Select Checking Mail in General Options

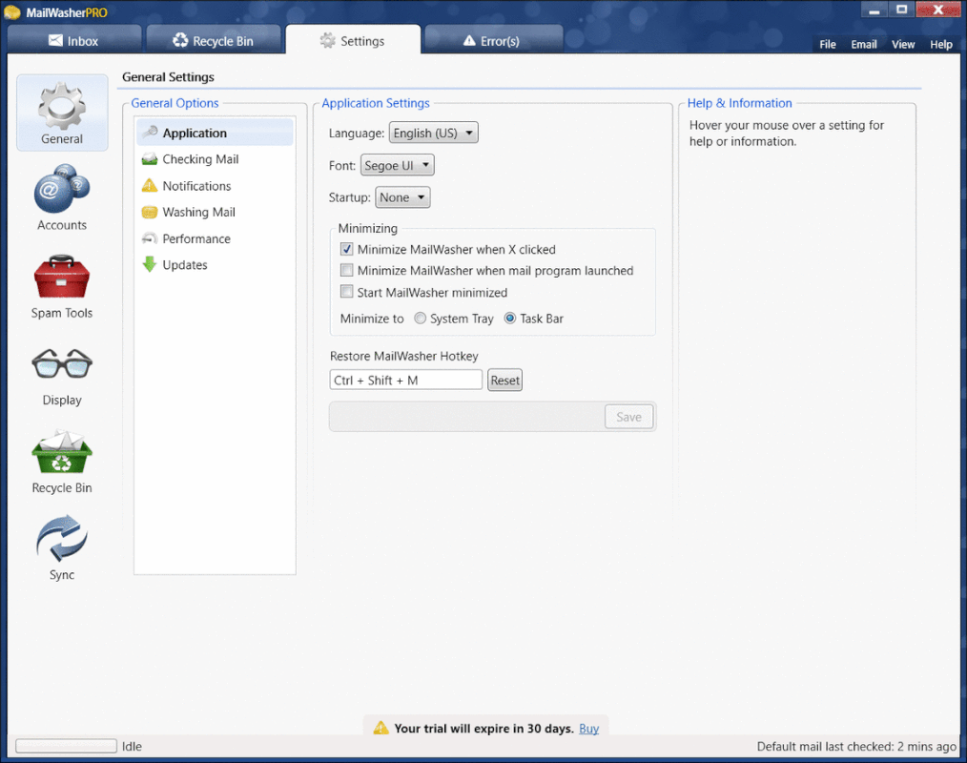(x=214, y=159)
